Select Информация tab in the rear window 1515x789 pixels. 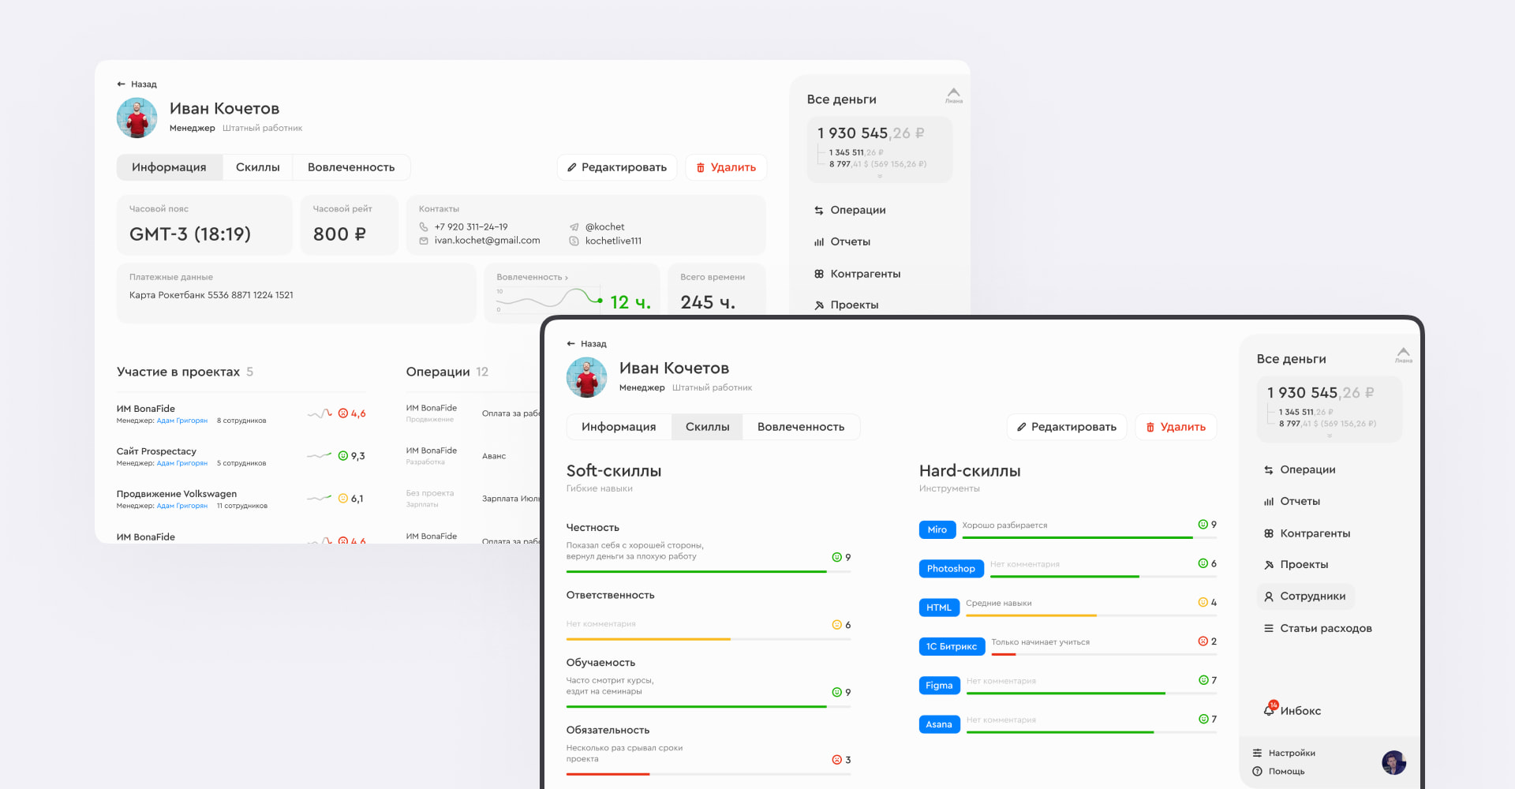point(169,167)
